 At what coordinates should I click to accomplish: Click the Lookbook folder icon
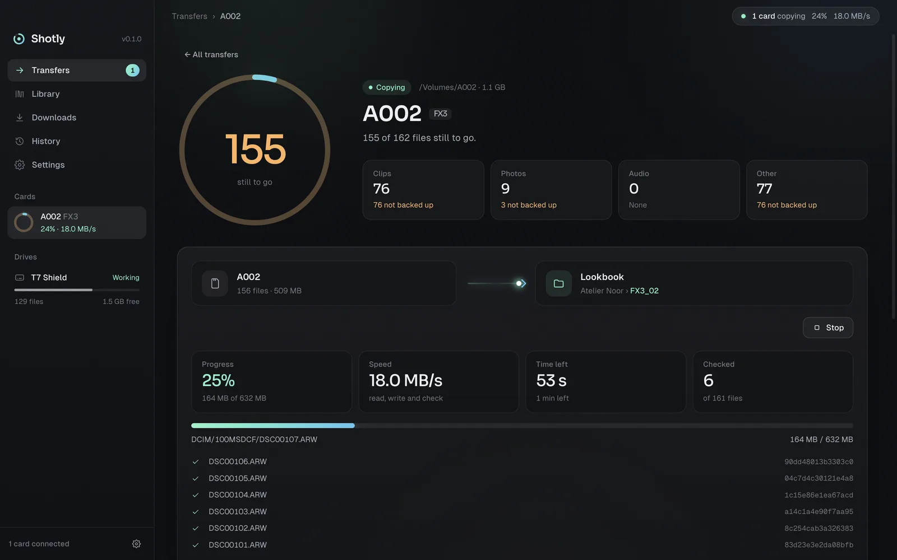[x=559, y=283]
